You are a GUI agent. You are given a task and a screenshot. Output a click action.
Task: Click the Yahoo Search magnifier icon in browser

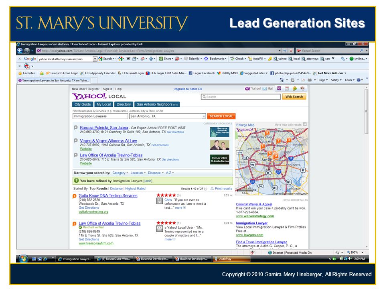pyautogui.click(x=361, y=51)
